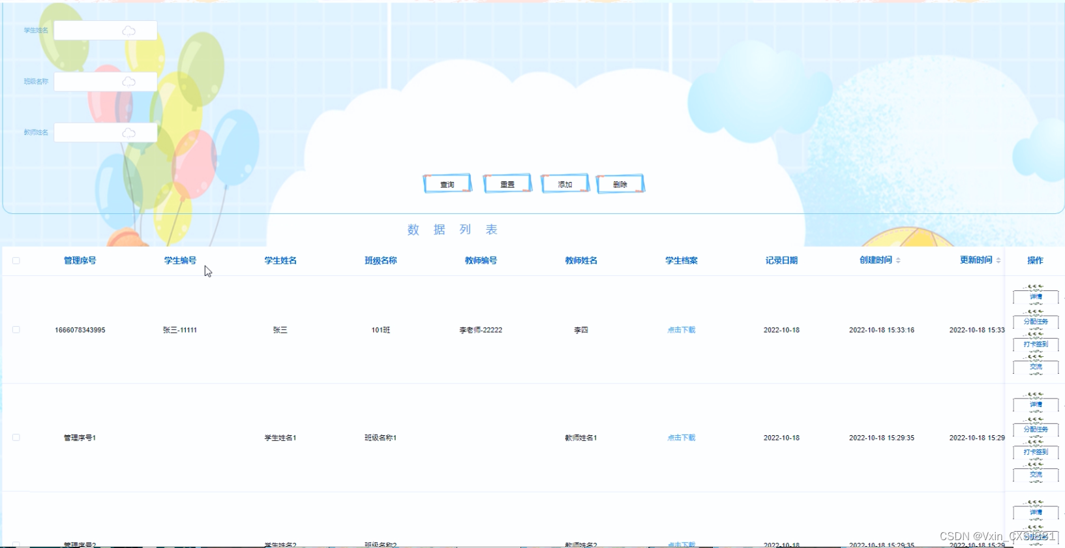The image size is (1065, 548).
Task: Click the 学生编号 column header
Action: pyautogui.click(x=180, y=260)
